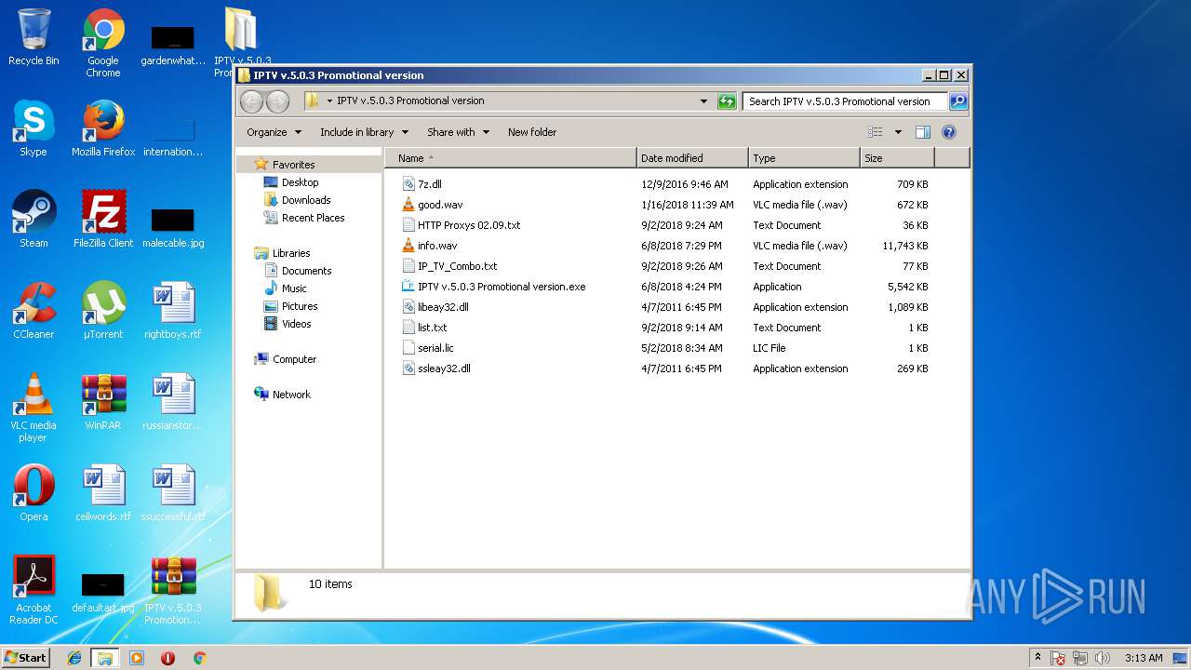Open Documents library
This screenshot has width=1191, height=670.
tap(306, 271)
